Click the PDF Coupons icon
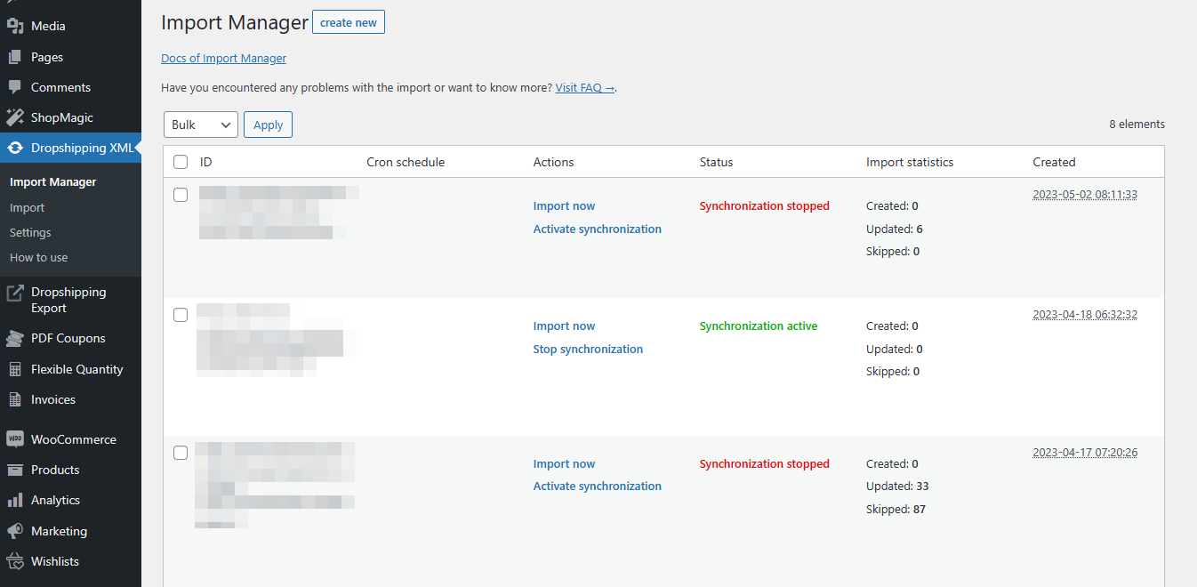This screenshot has width=1197, height=587. 15,338
